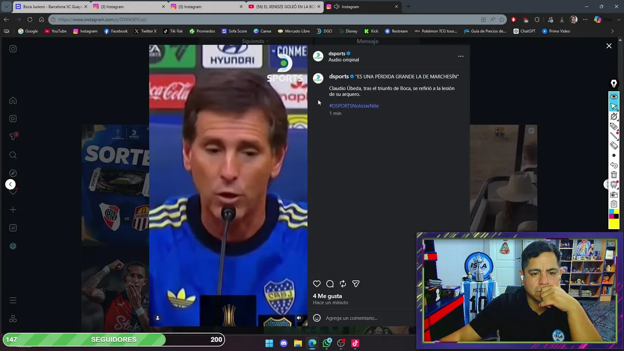Go to previous post with left arrow
624x351 pixels.
(x=10, y=184)
